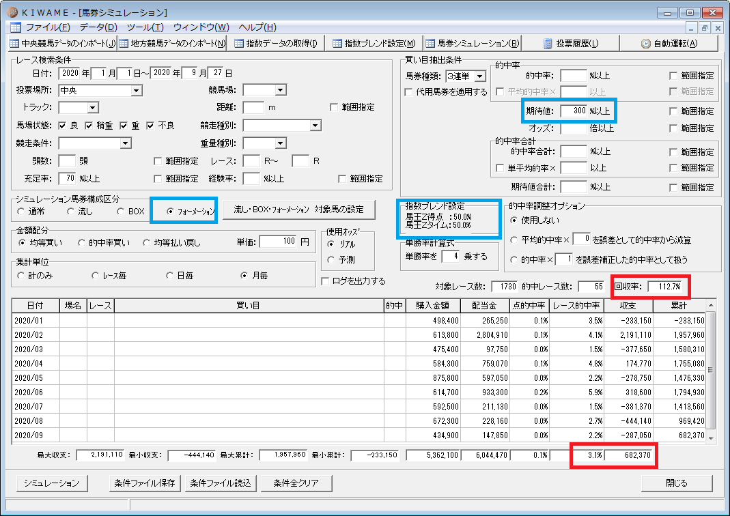The height and width of the screenshot is (516, 730).
Task: Click the 2020/02 row in results table
Action: pos(359,334)
